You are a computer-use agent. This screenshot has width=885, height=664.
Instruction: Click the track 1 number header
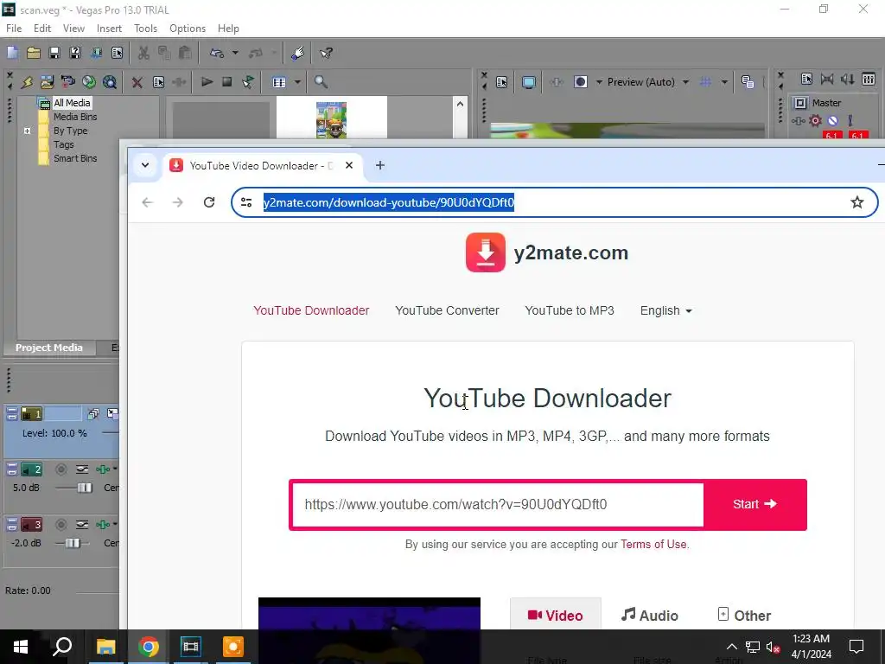point(32,414)
